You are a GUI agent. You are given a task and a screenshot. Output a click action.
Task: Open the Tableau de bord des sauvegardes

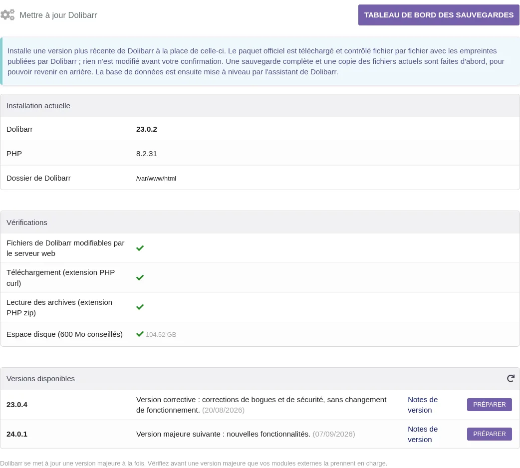[x=439, y=15]
